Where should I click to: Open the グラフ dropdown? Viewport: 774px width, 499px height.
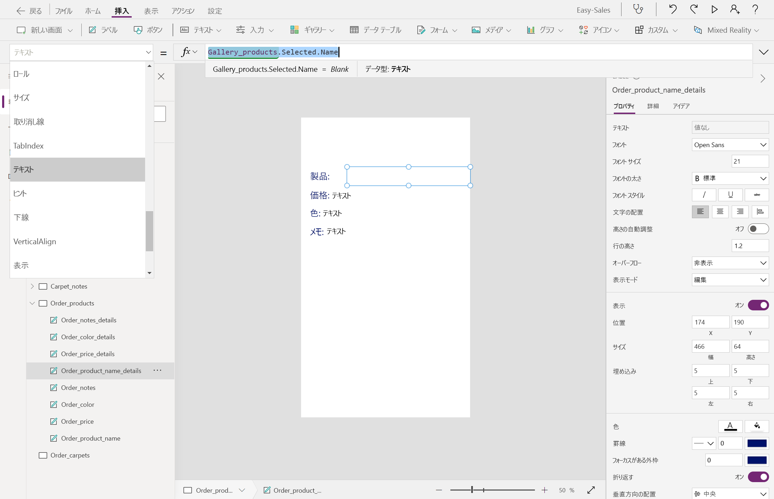[x=545, y=30]
